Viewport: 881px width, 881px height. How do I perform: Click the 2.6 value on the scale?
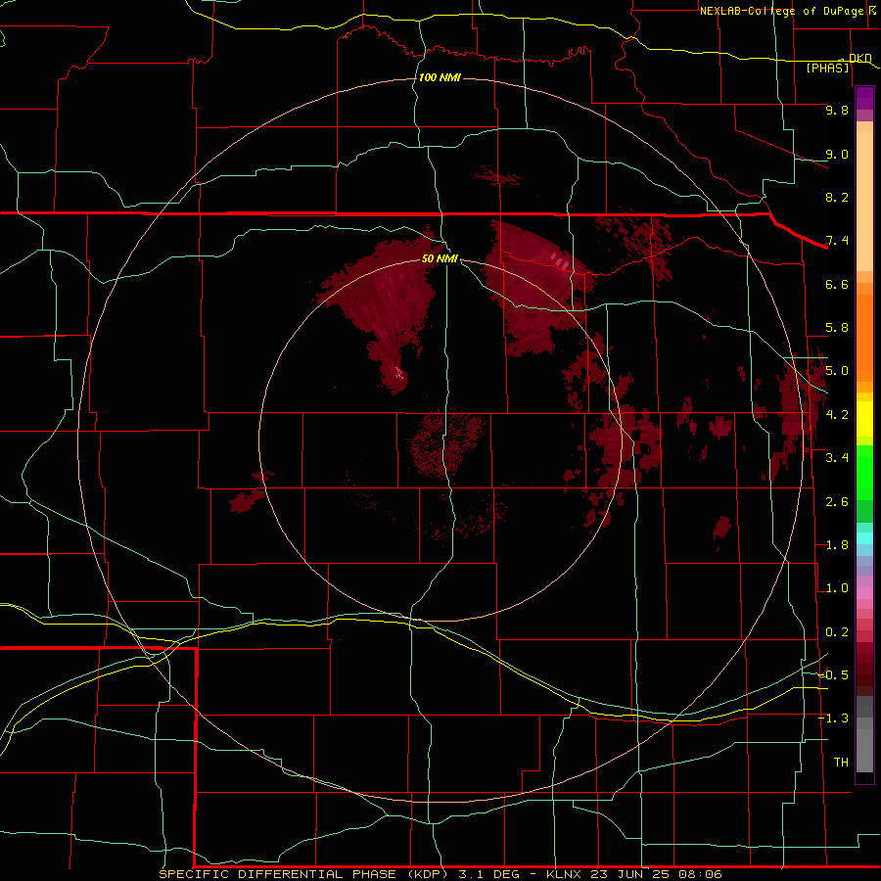coord(837,502)
